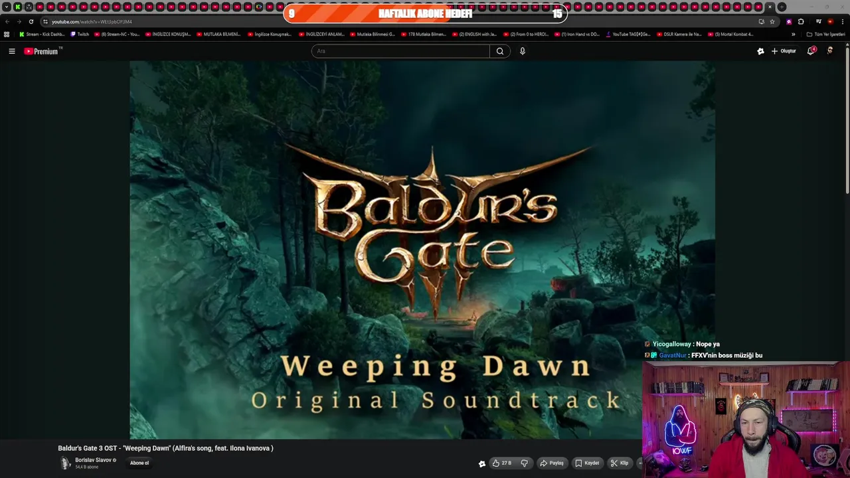The width and height of the screenshot is (850, 478).
Task: Open the browser profile avatar
Action: point(830,21)
